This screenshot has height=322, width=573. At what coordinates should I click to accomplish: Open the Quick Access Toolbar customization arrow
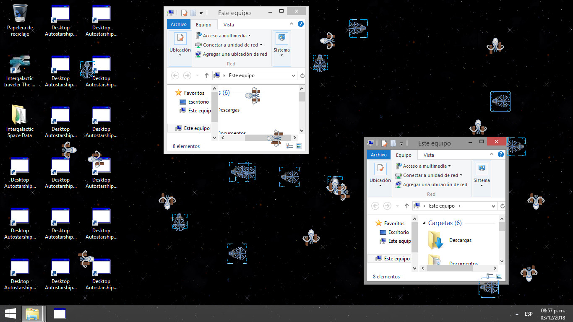(401, 143)
